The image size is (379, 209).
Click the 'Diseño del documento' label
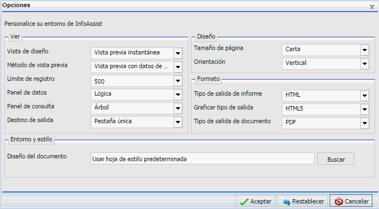[37, 157]
